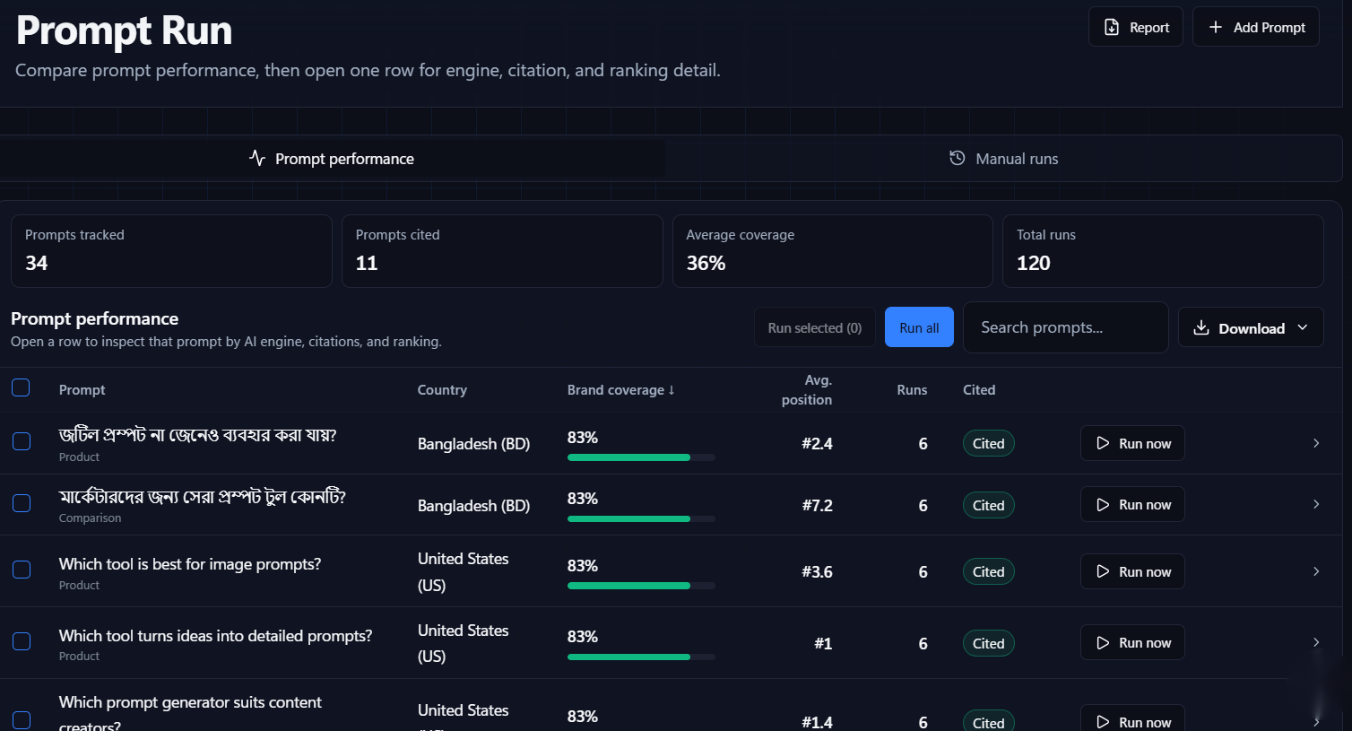This screenshot has height=731, width=1352.
Task: Select checkbox for image prompts row
Action: point(22,570)
